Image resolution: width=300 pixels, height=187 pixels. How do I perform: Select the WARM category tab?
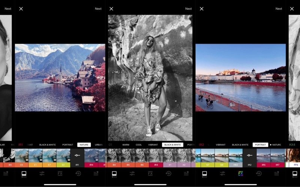(126, 145)
